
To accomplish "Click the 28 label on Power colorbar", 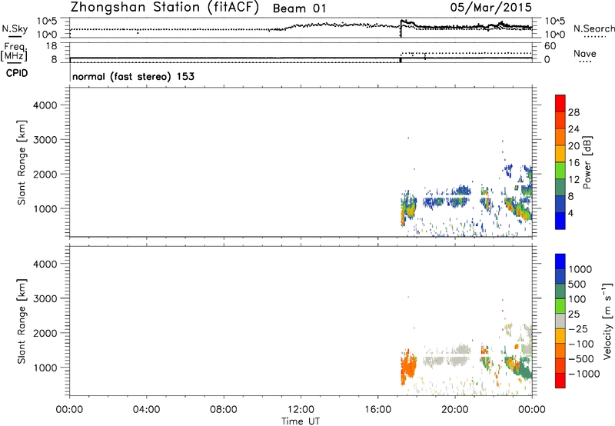I will pyautogui.click(x=573, y=112).
